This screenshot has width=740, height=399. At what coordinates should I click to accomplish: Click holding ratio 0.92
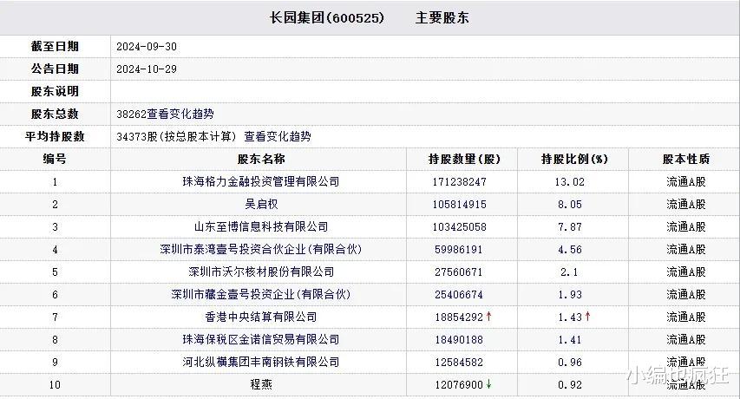[x=570, y=385]
